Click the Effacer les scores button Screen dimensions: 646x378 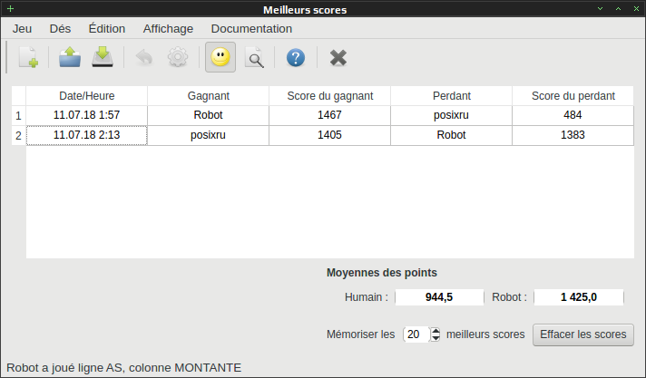[583, 334]
